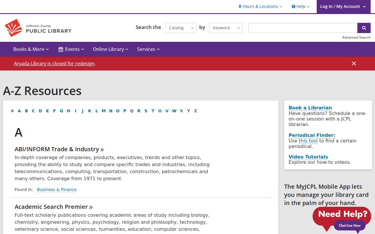Expand Hours & Locations menu
The height and width of the screenshot is (234, 375).
(x=260, y=6)
